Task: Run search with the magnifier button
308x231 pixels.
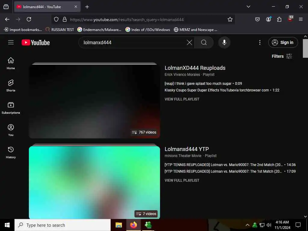Action: (x=204, y=42)
